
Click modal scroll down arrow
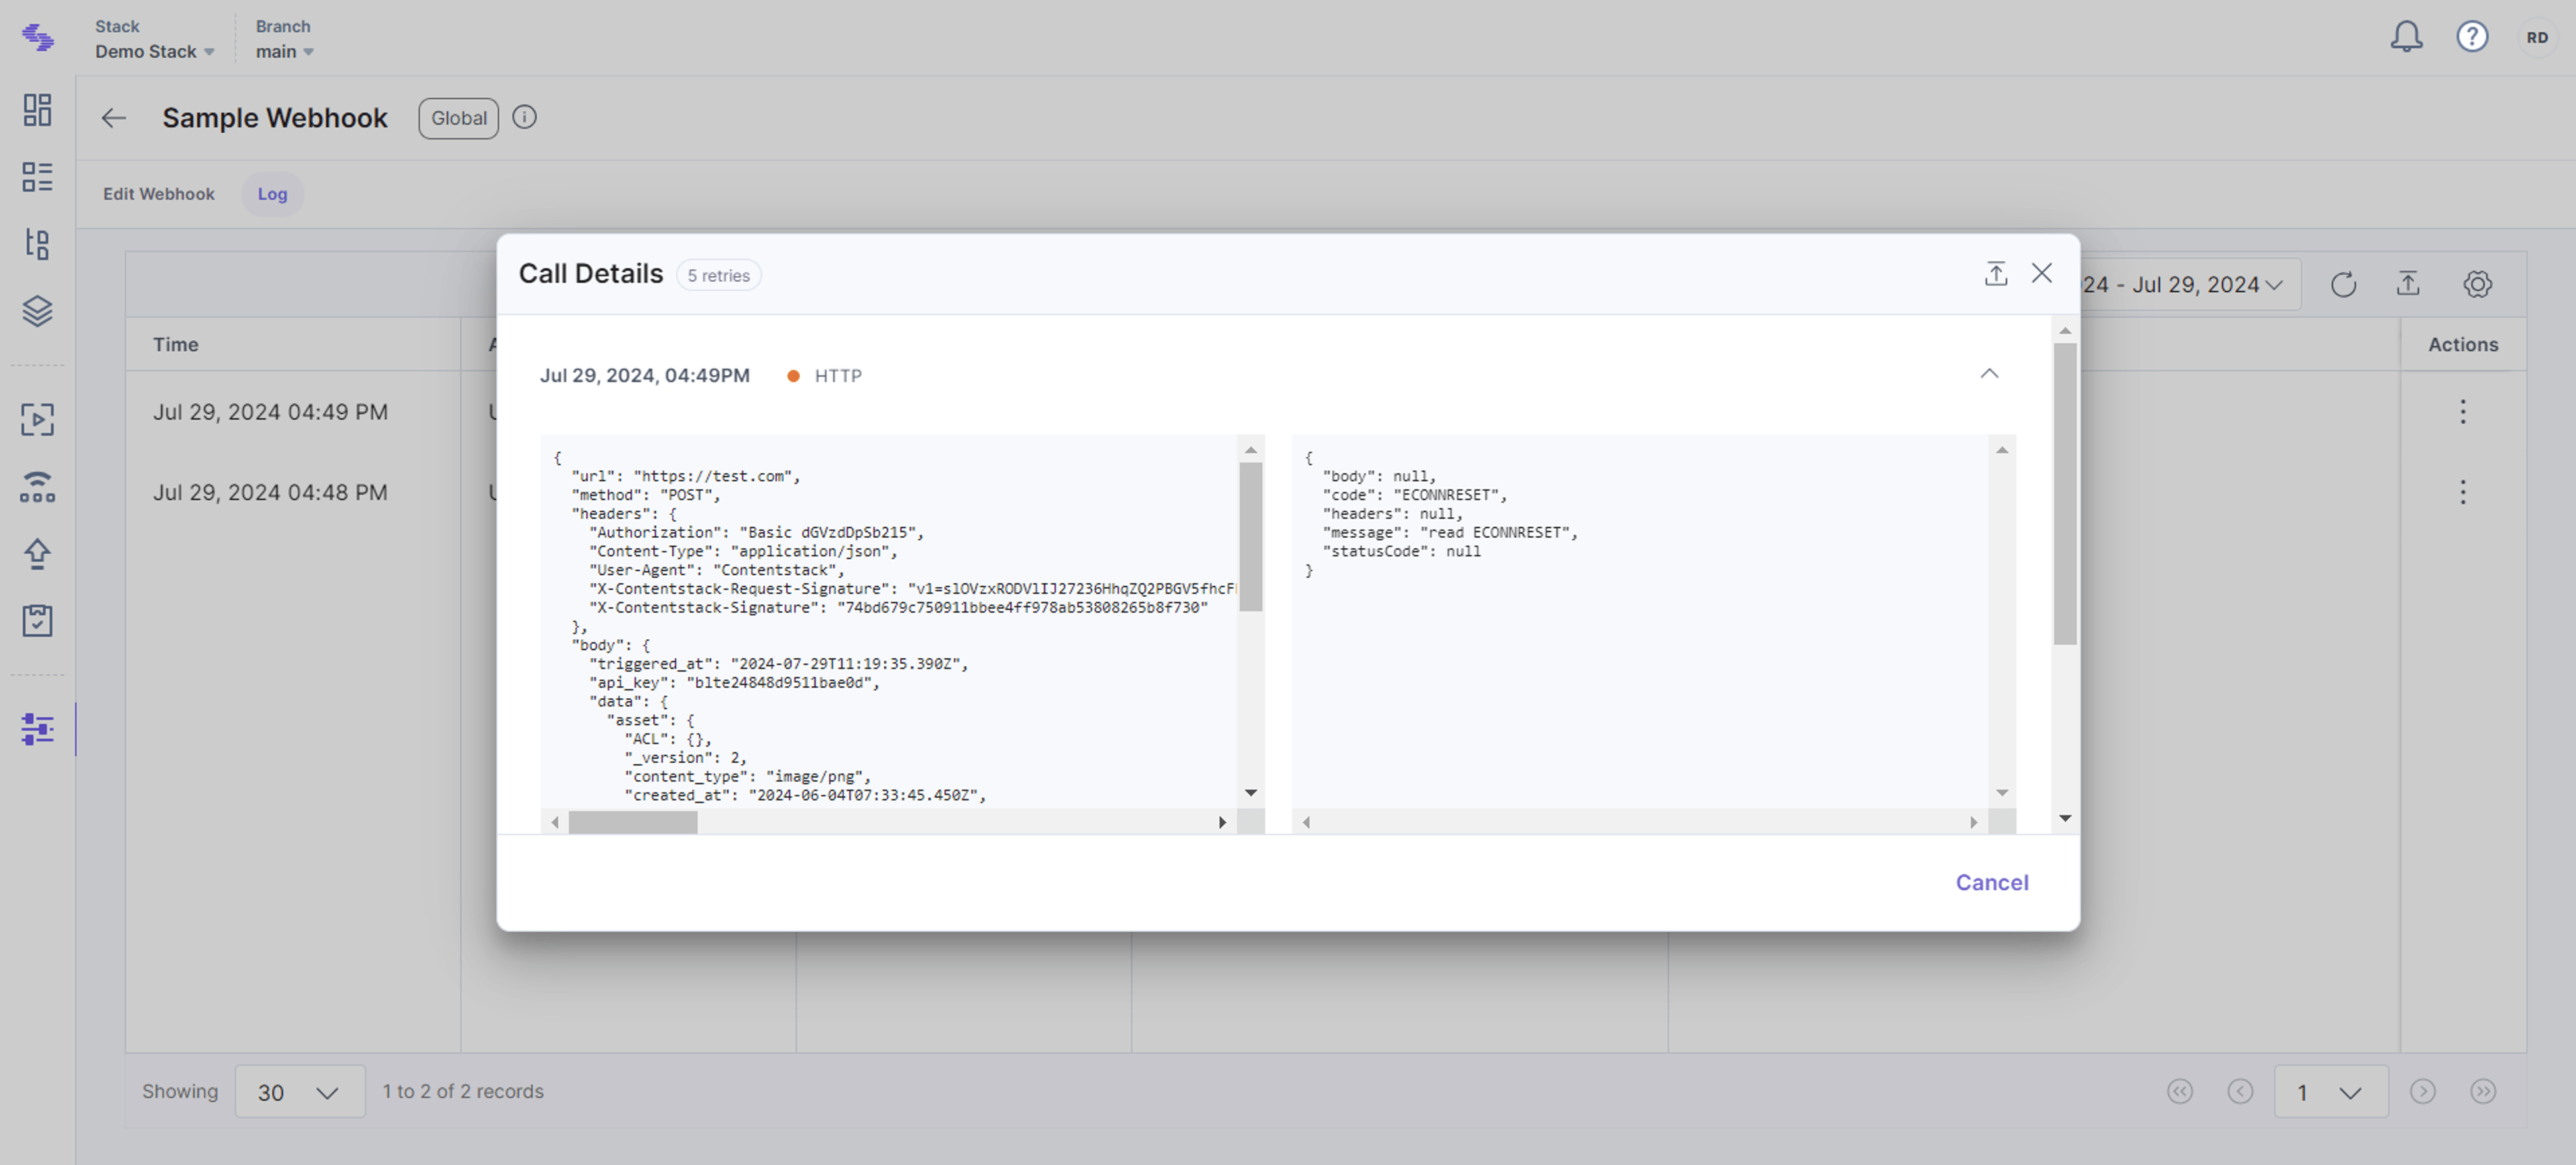point(2065,818)
